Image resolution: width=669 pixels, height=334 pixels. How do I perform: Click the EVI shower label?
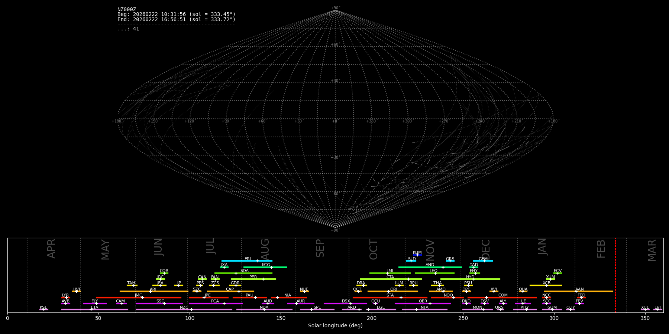point(657,308)
